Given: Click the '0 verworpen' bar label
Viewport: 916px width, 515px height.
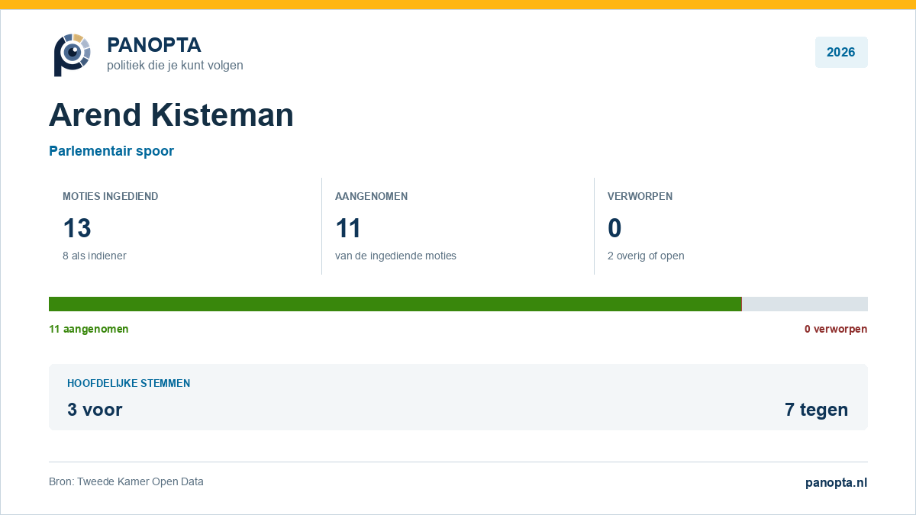Looking at the screenshot, I should click(x=836, y=329).
